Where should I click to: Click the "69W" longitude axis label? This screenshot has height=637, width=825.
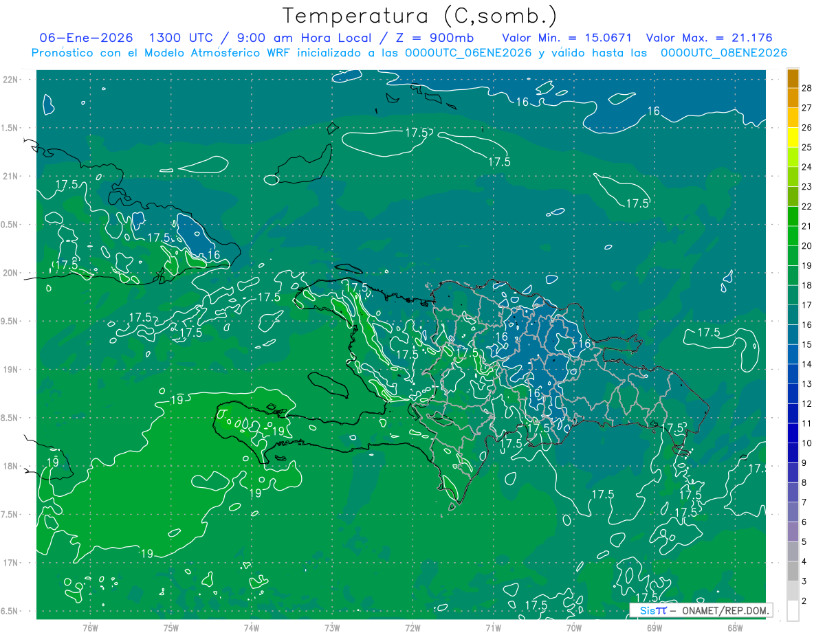(x=654, y=628)
